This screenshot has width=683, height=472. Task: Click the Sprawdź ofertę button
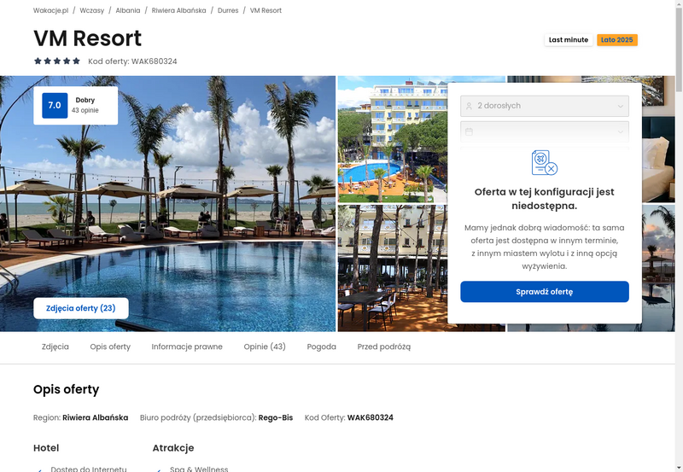click(x=545, y=292)
